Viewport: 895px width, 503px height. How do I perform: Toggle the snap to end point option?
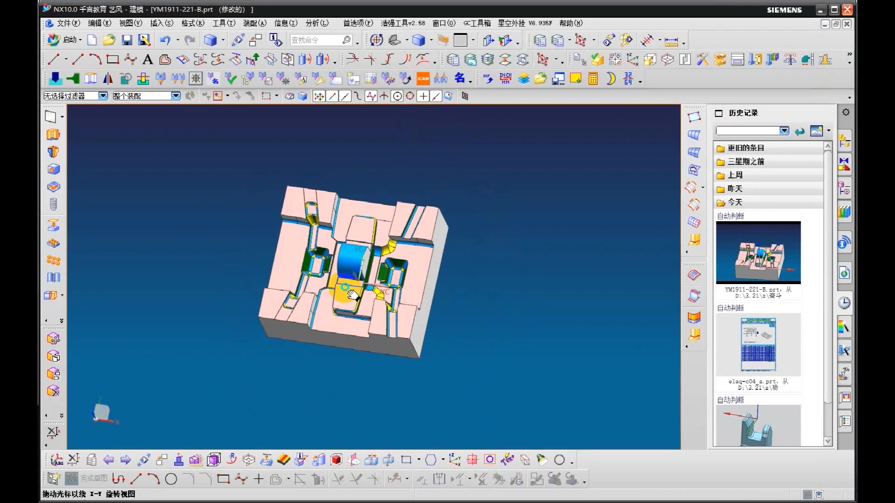click(x=332, y=96)
